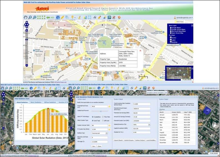
Task: Select Google Maps base layer
Action: [171, 28]
